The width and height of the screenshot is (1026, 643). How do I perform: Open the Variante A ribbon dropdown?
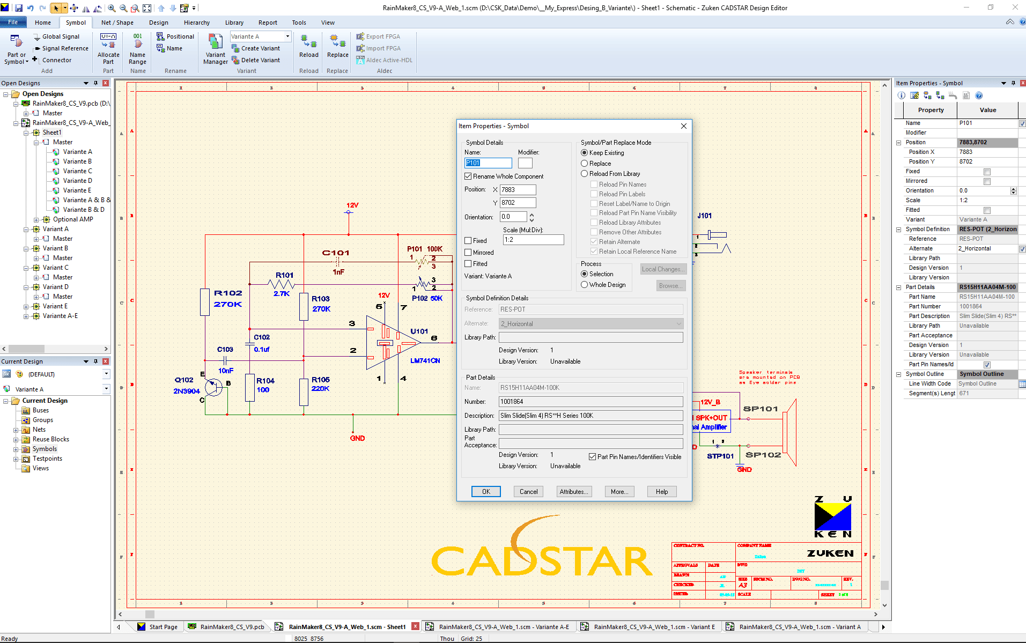[x=287, y=36]
